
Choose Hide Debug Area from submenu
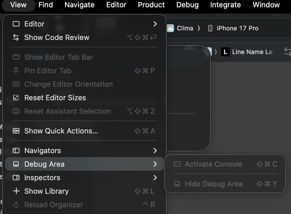pos(214,184)
